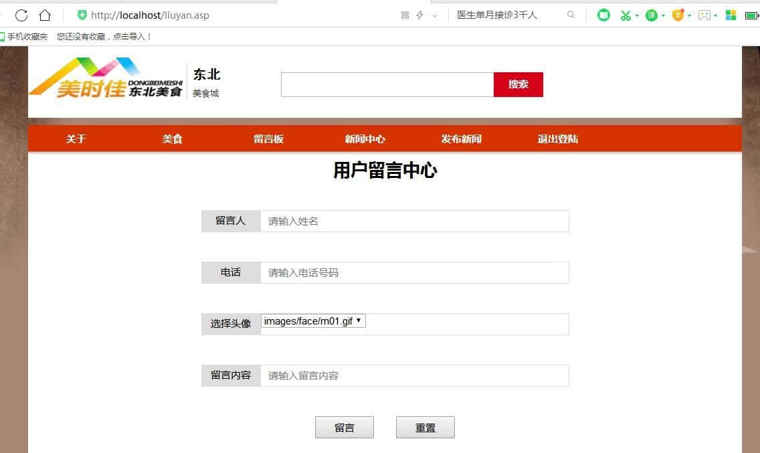This screenshot has height=453, width=760.
Task: Submit the form with the 留言 button
Action: [344, 428]
